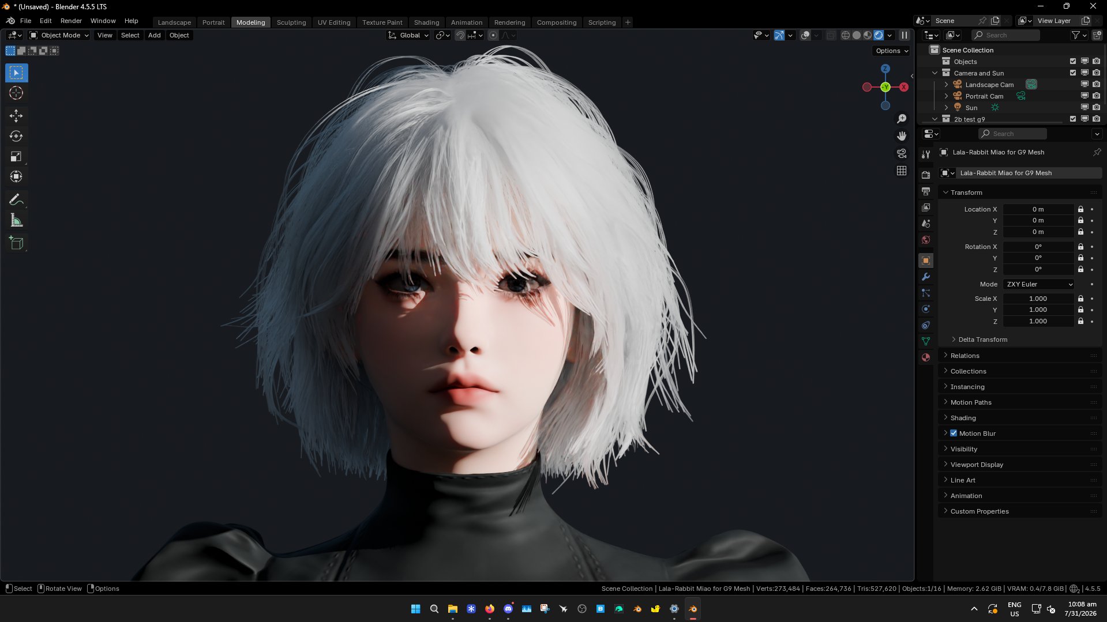The width and height of the screenshot is (1107, 622).
Task: Open the Object Constraints properties tab
Action: [926, 325]
